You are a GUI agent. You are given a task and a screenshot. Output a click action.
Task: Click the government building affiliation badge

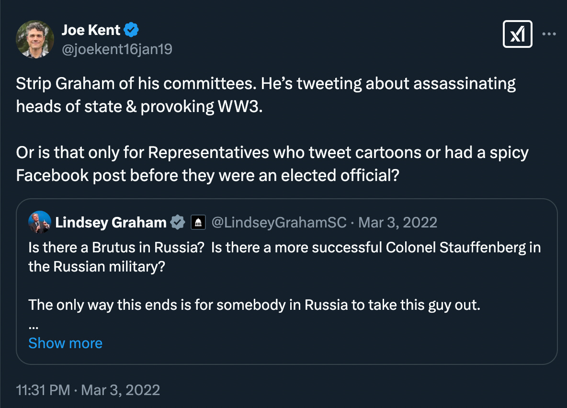pos(198,222)
